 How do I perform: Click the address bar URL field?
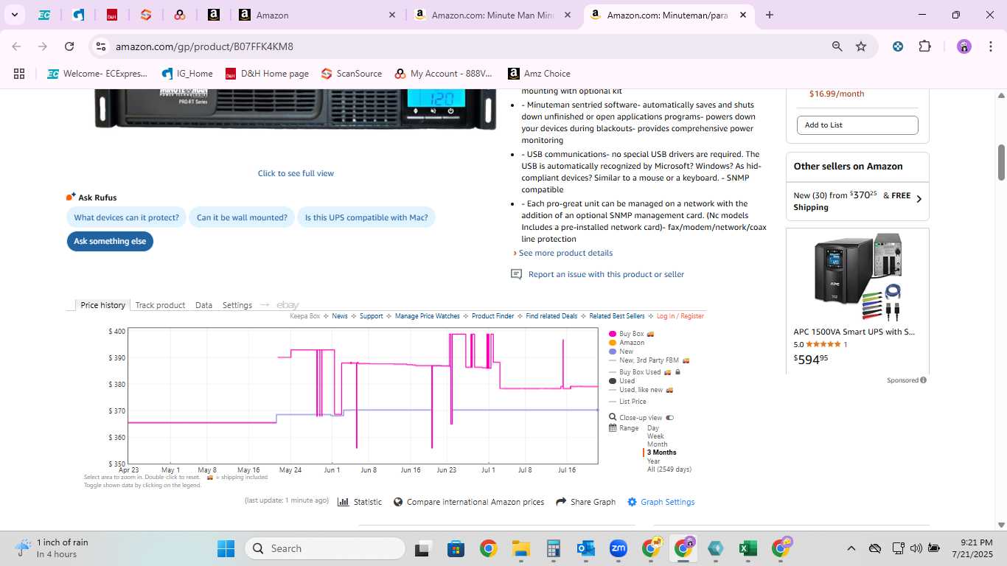coord(464,46)
